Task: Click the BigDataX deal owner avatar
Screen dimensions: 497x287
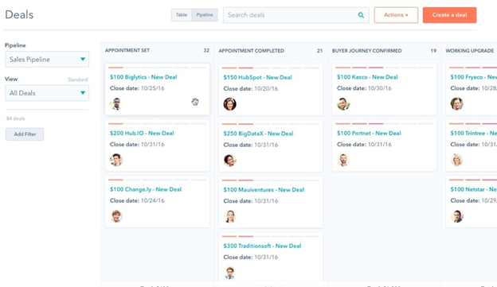Action: (x=230, y=160)
